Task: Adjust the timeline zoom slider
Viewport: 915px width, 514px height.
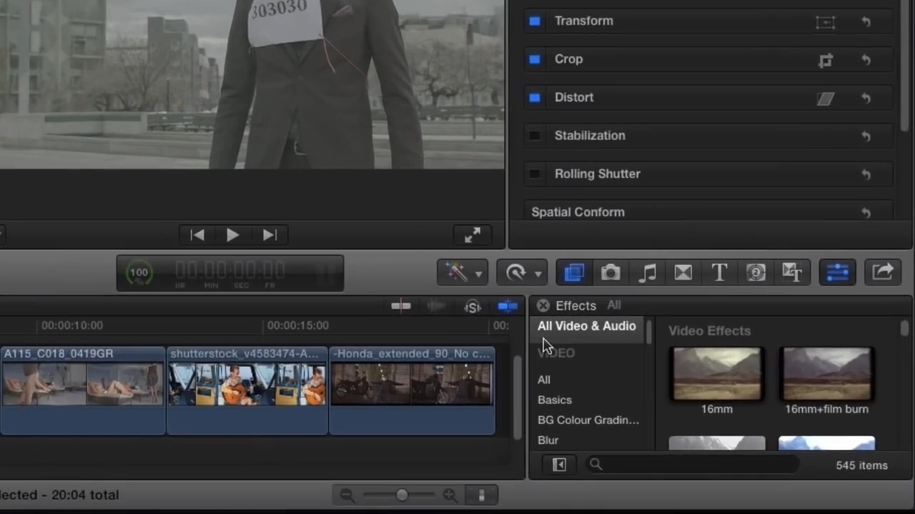Action: [x=402, y=495]
